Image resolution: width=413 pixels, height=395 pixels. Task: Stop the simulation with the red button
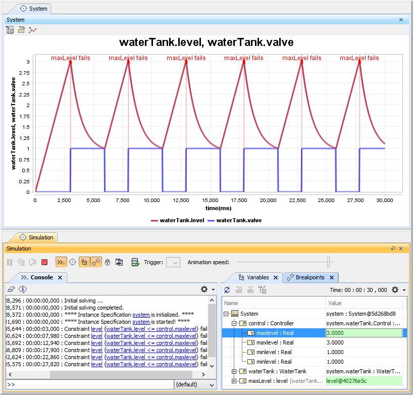[x=44, y=262]
